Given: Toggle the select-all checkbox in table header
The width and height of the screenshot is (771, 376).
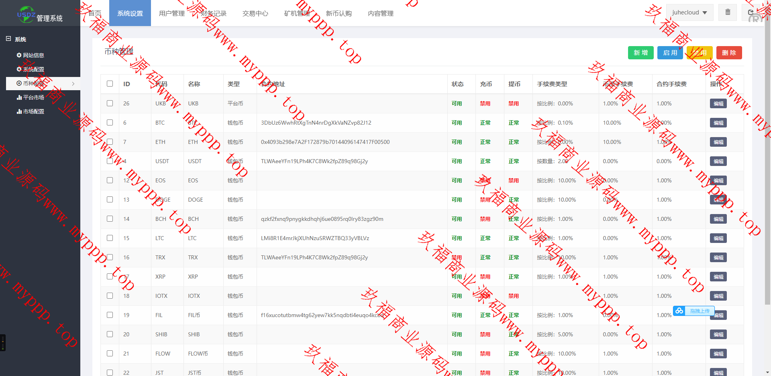Looking at the screenshot, I should point(110,84).
